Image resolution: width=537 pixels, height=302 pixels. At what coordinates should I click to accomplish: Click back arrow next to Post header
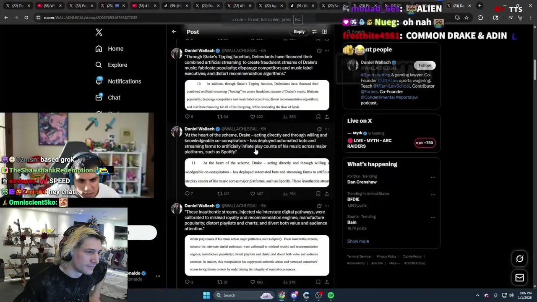coord(174,31)
